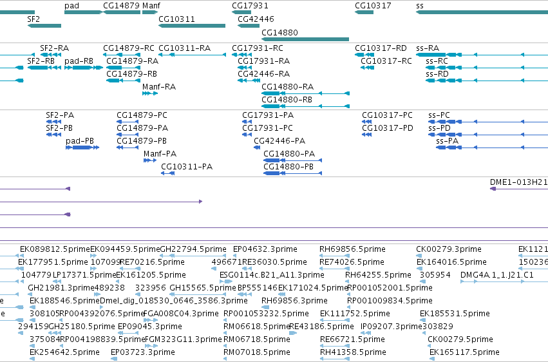This screenshot has width=548, height=362.
Task: Select transcript CG10317-RD
Action: pyautogui.click(x=381, y=48)
